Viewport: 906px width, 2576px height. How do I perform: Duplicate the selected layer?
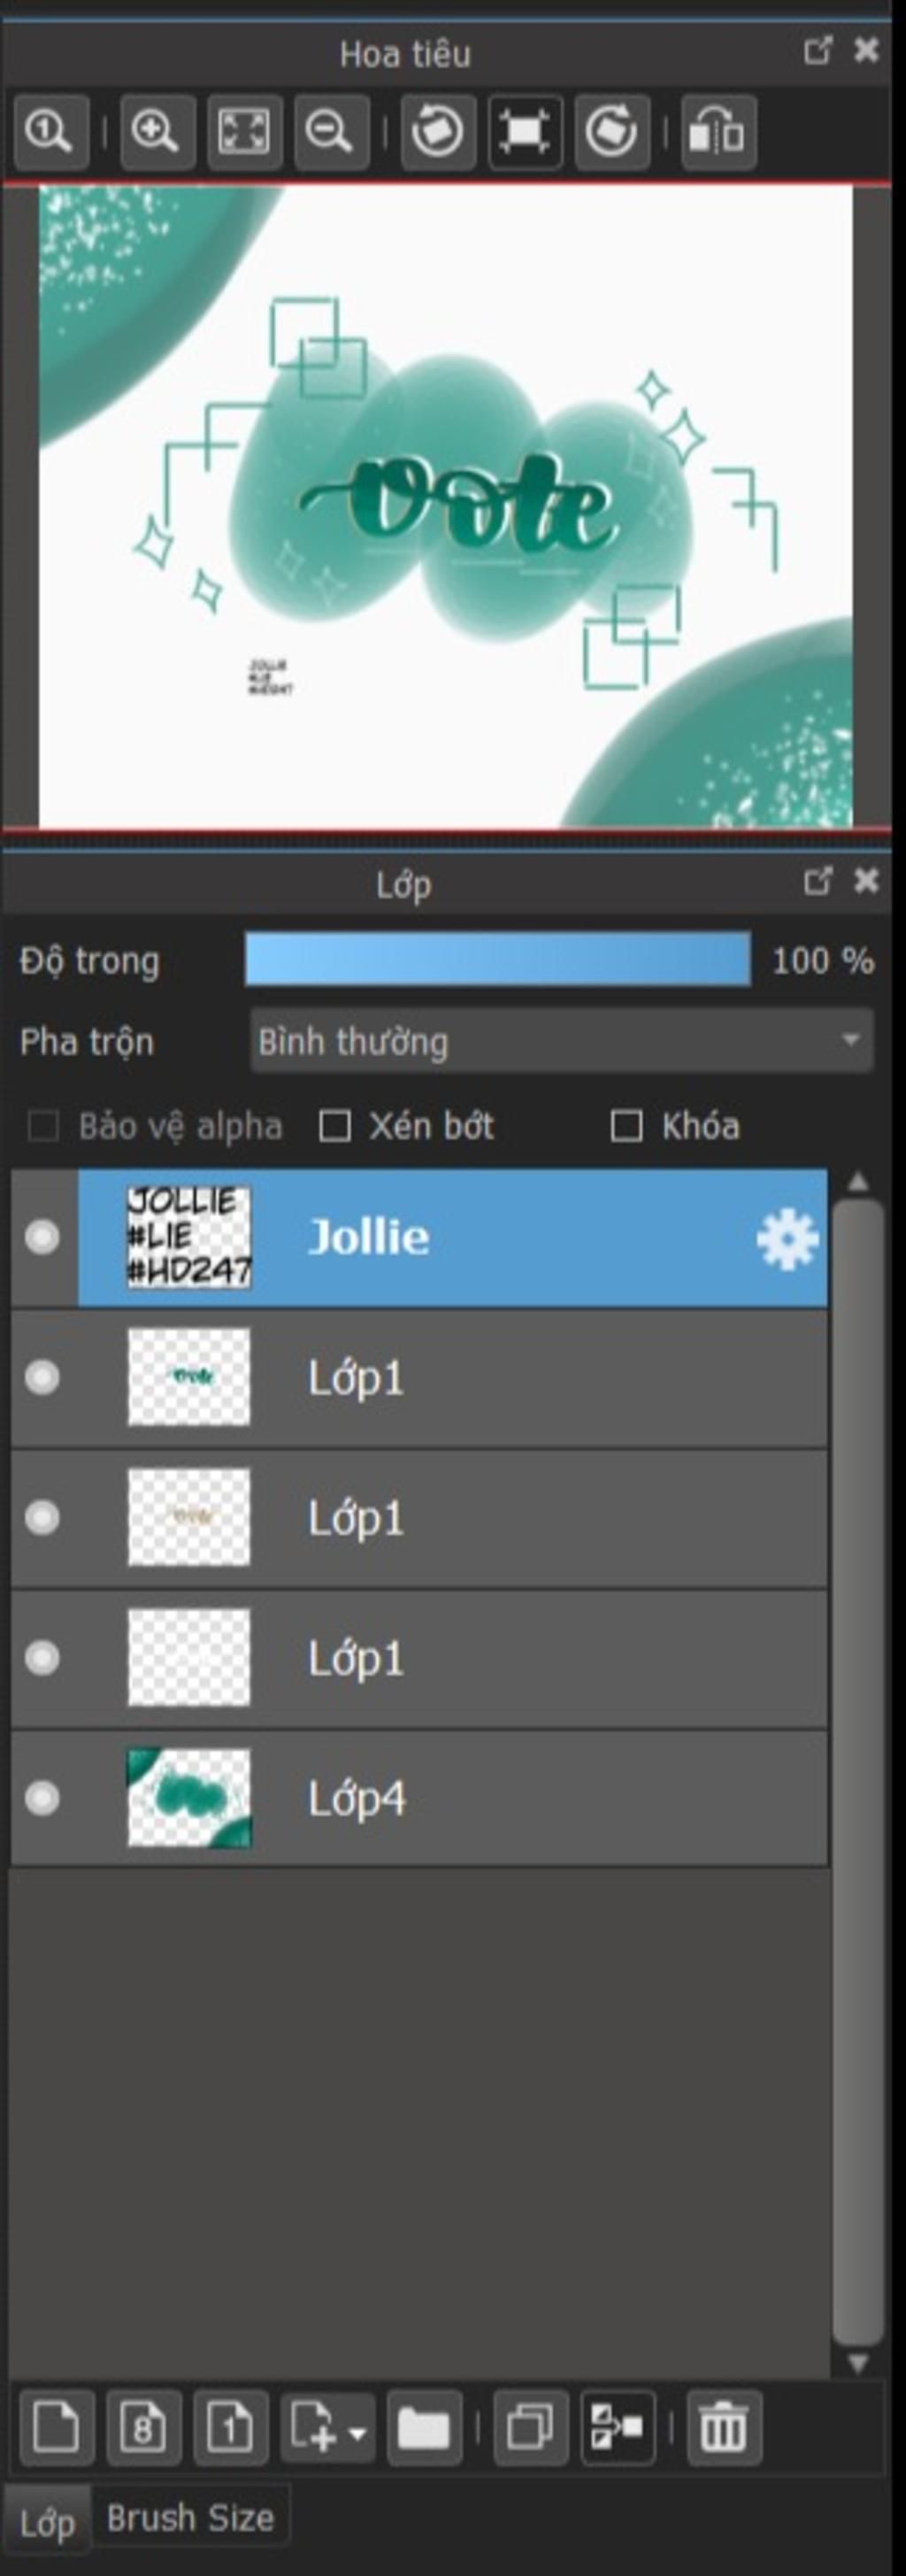(531, 2427)
